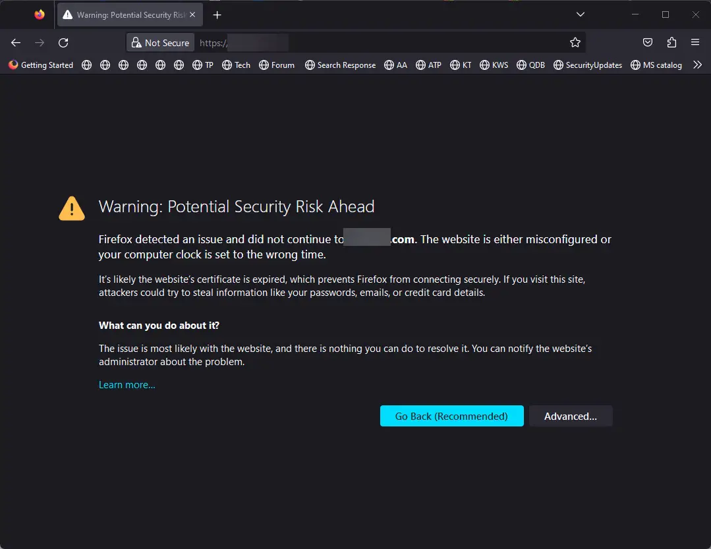Open the AA bookmark
This screenshot has height=549, width=711.
click(395, 65)
